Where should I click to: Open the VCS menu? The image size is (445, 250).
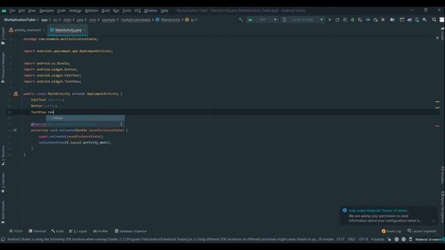click(138, 10)
